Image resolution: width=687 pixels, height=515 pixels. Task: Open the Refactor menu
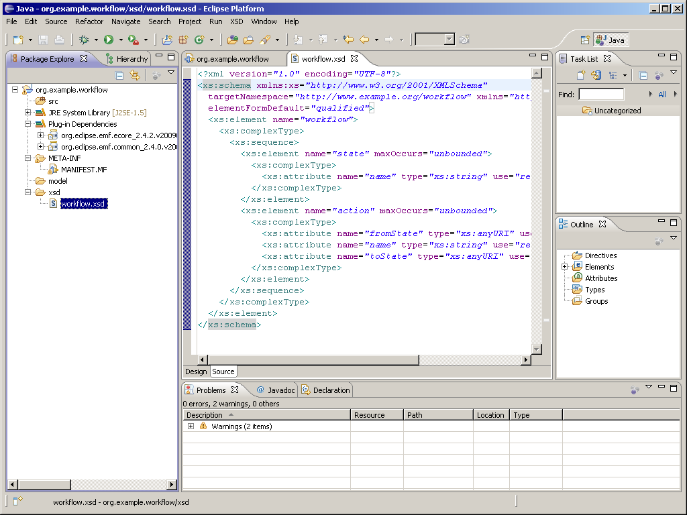89,21
